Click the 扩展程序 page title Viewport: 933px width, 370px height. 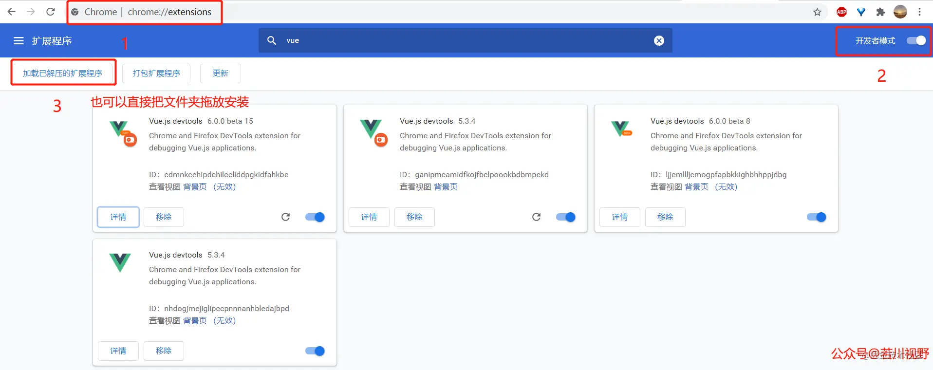52,41
